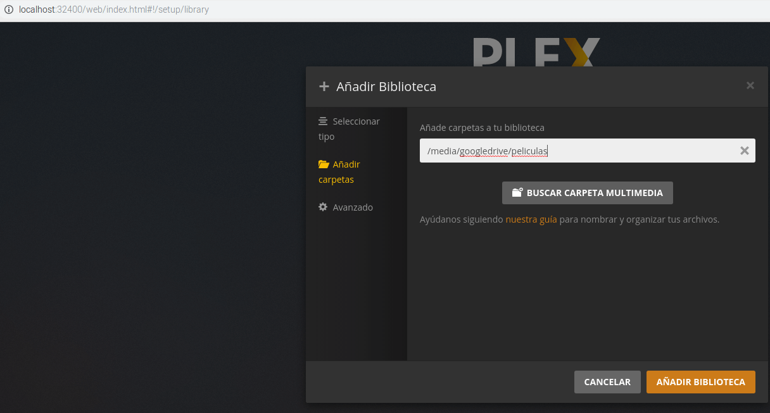The width and height of the screenshot is (770, 413).
Task: Close the Añadir Biblioteca dialog
Action: (750, 86)
